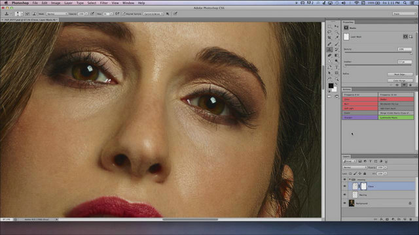Click the foreground color swatch
This screenshot has width=419, height=235.
(x=331, y=86)
